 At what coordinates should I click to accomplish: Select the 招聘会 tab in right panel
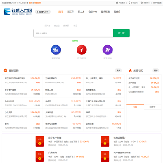153,107
